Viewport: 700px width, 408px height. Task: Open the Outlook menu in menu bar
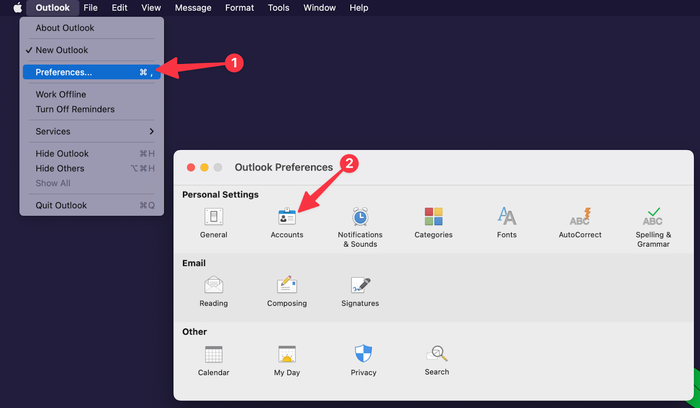[52, 7]
